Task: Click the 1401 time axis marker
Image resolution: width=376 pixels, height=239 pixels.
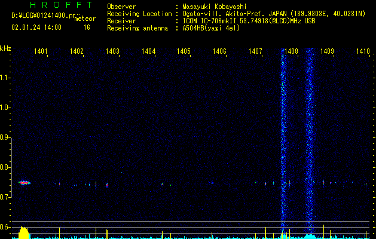Action: [41, 51]
